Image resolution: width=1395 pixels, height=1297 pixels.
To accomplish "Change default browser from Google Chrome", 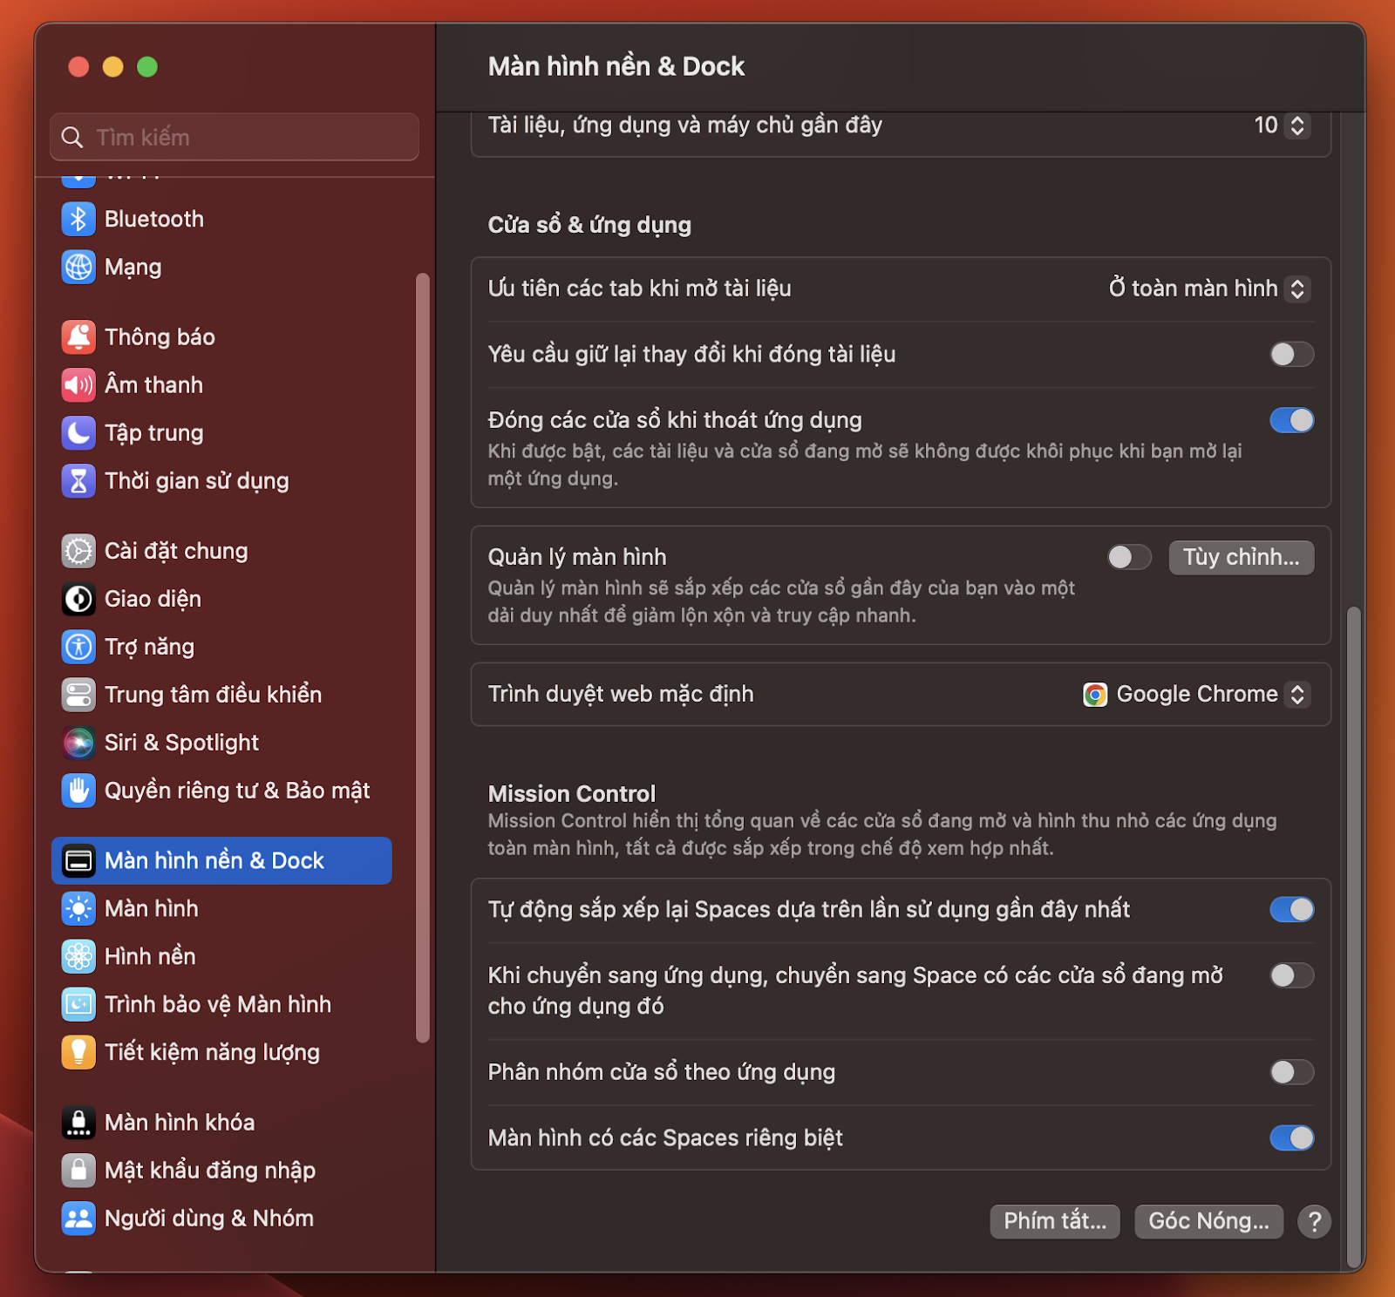I will click(1196, 695).
